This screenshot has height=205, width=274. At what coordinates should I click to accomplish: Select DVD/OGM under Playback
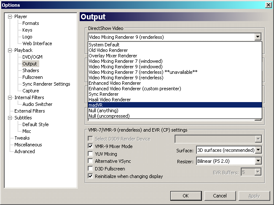tap(32, 57)
